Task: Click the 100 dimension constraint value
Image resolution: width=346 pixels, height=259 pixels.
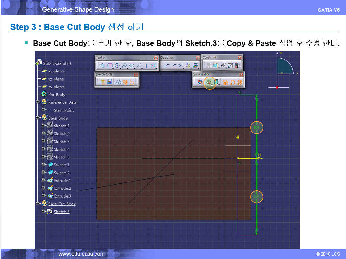Action: [257, 127]
